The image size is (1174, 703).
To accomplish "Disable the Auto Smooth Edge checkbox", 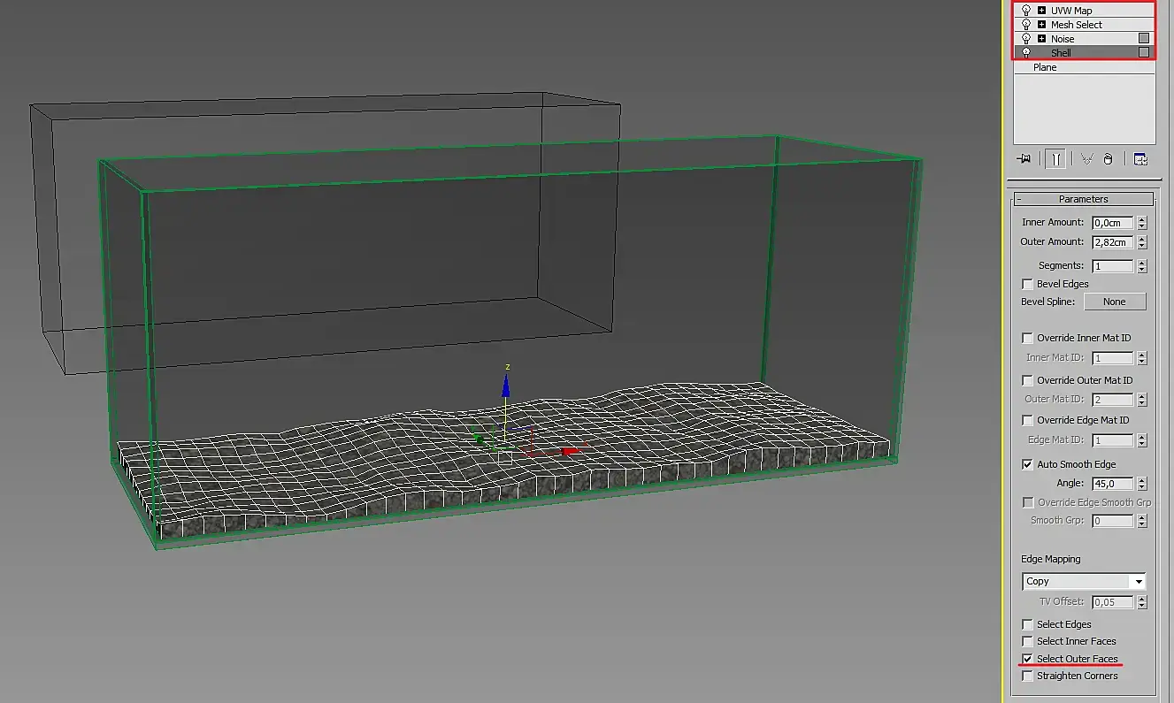I will 1027,464.
